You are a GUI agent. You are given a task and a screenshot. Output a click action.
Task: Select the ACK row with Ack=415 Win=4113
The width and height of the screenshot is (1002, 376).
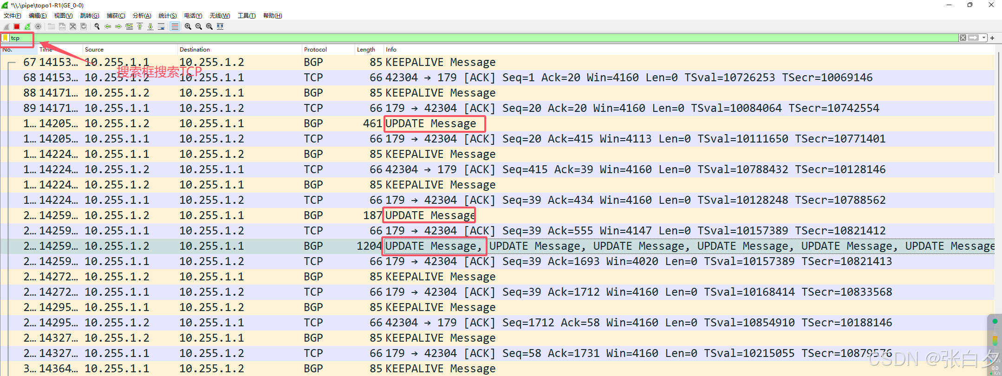tap(498, 139)
